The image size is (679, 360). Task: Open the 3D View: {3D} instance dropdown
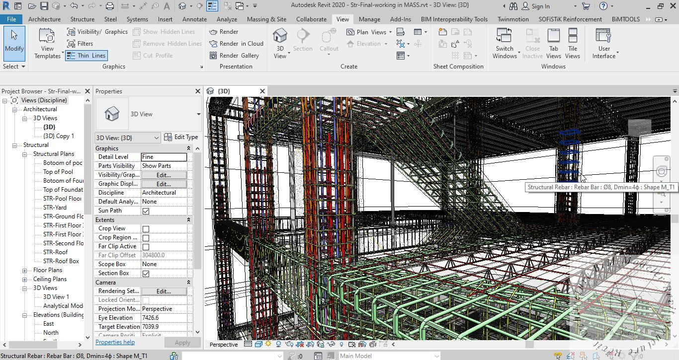tap(128, 138)
